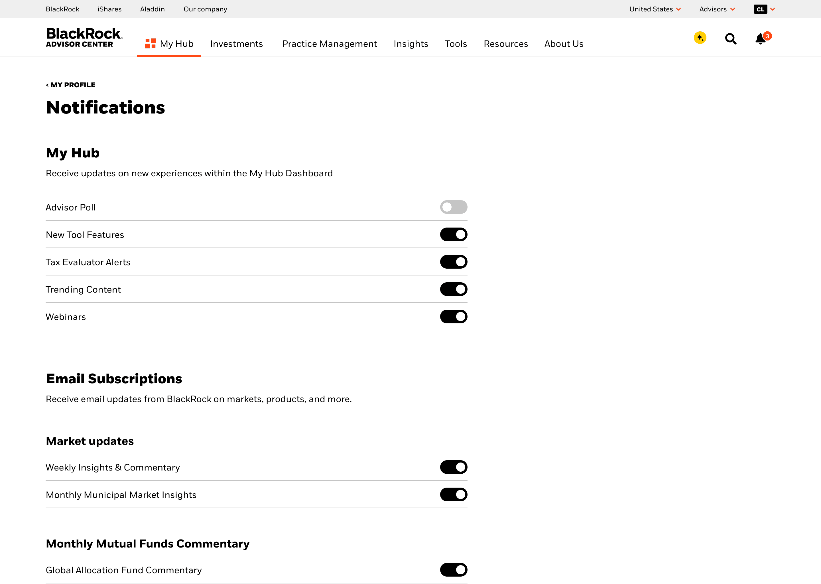Navigate back to My Profile
This screenshot has height=584, width=821.
point(70,85)
